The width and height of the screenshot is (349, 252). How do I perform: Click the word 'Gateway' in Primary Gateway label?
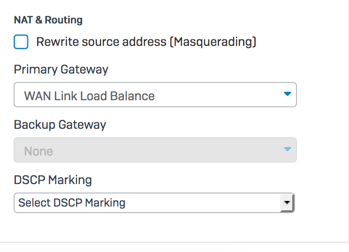[84, 70]
